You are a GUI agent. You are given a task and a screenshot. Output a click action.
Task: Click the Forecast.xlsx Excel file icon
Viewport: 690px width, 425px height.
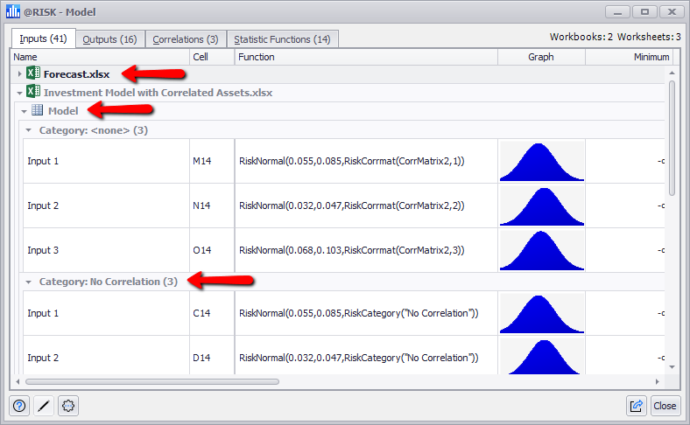pos(33,74)
